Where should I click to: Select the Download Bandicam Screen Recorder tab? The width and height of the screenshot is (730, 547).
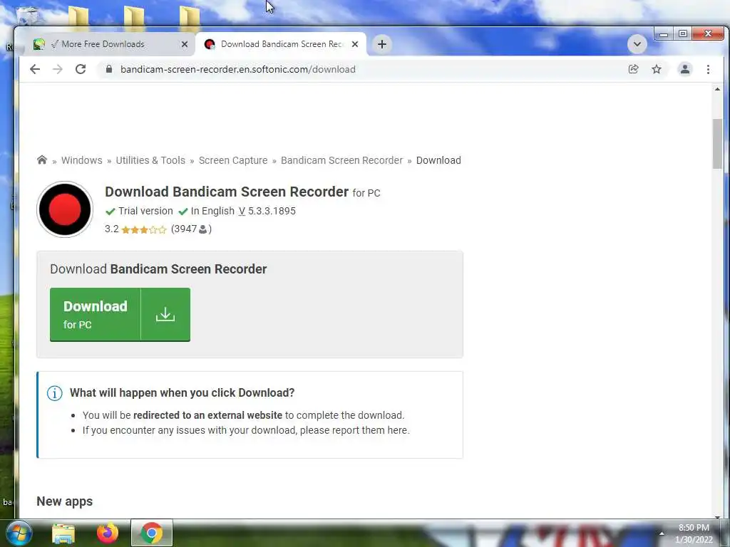[279, 44]
